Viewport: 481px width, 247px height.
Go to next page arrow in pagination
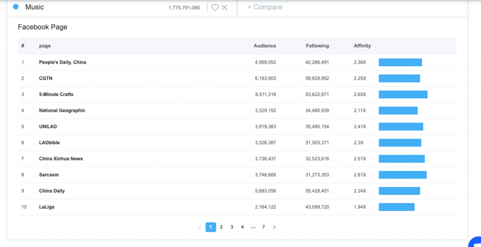pos(274,227)
